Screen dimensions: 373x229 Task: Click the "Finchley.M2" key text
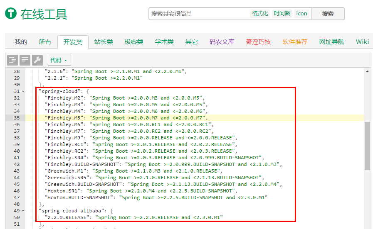pyautogui.click(x=64, y=98)
